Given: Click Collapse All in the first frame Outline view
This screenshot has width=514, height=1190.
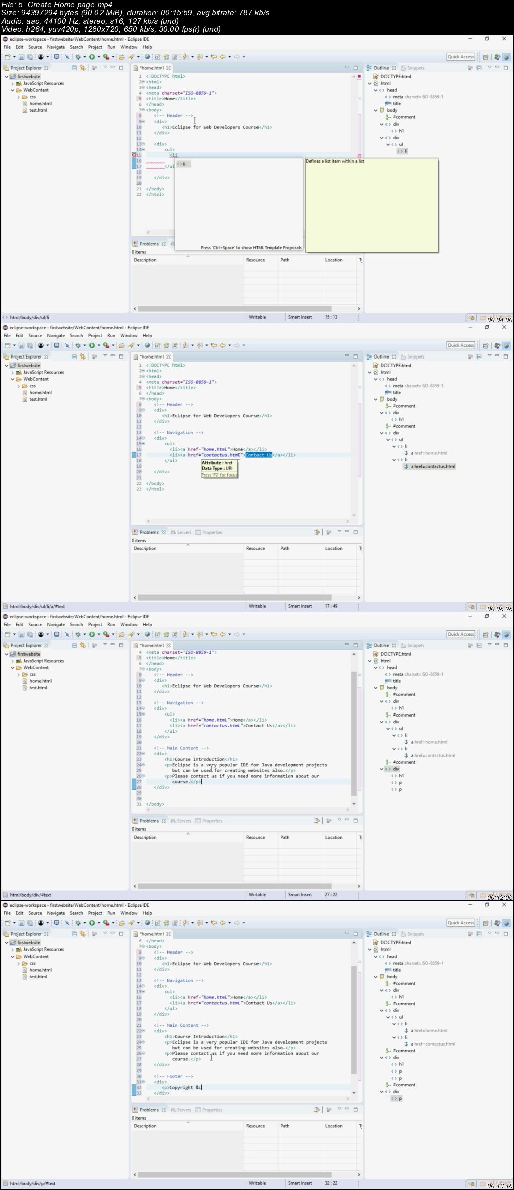Looking at the screenshot, I should click(479, 68).
